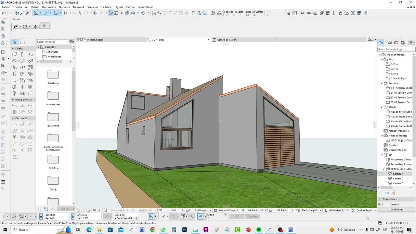The width and height of the screenshot is (416, 234).
Task: Select the Roof tool in Diseño
Action: pos(22,61)
